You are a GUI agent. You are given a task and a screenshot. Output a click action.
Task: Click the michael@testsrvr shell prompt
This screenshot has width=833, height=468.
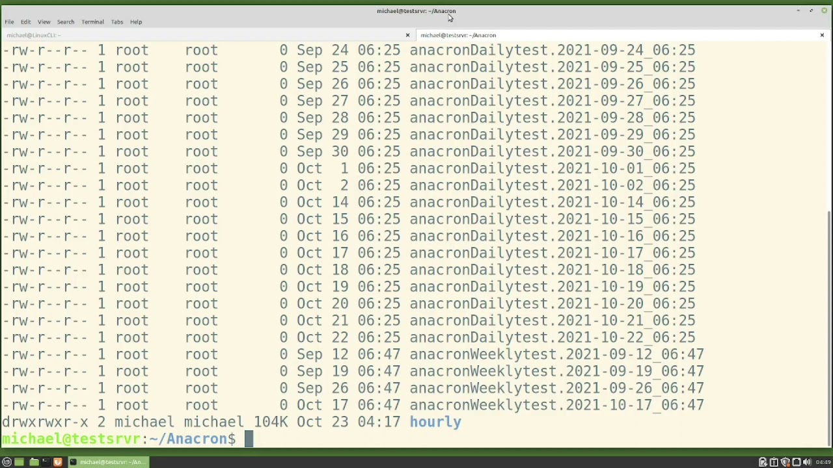pos(119,439)
